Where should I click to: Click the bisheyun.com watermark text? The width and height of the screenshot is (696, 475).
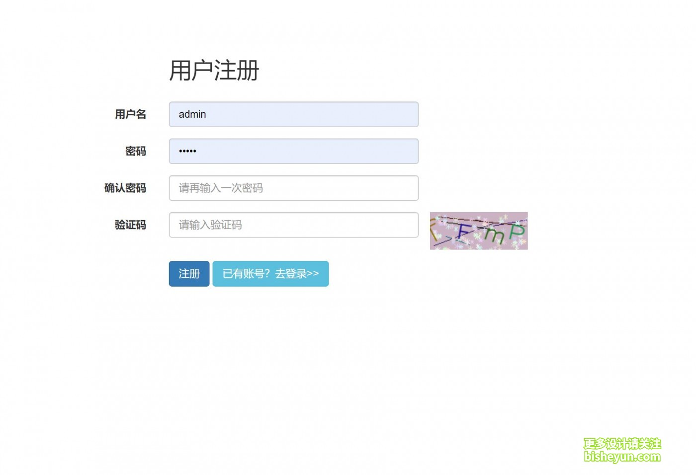622,457
